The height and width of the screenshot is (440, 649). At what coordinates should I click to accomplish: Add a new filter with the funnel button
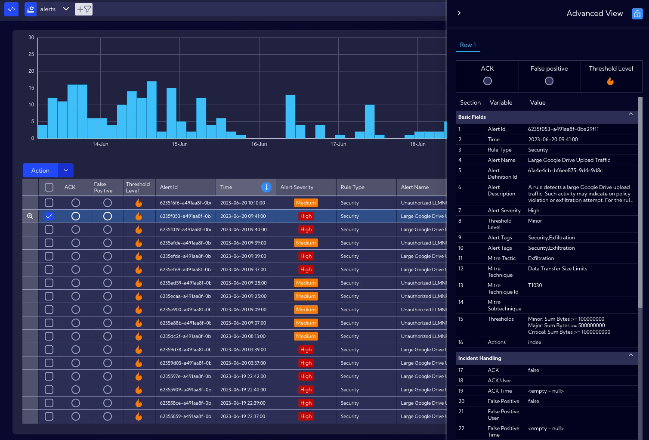(x=83, y=9)
